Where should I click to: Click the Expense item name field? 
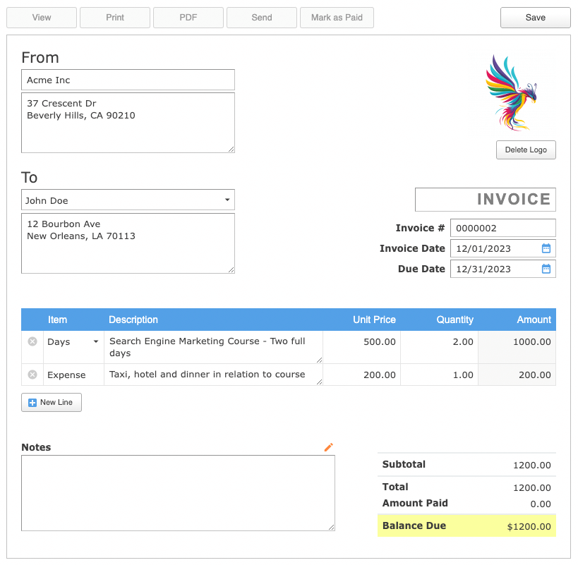pyautogui.click(x=73, y=375)
